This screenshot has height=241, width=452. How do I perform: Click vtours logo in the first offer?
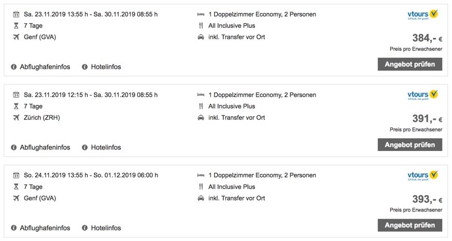pos(423,14)
